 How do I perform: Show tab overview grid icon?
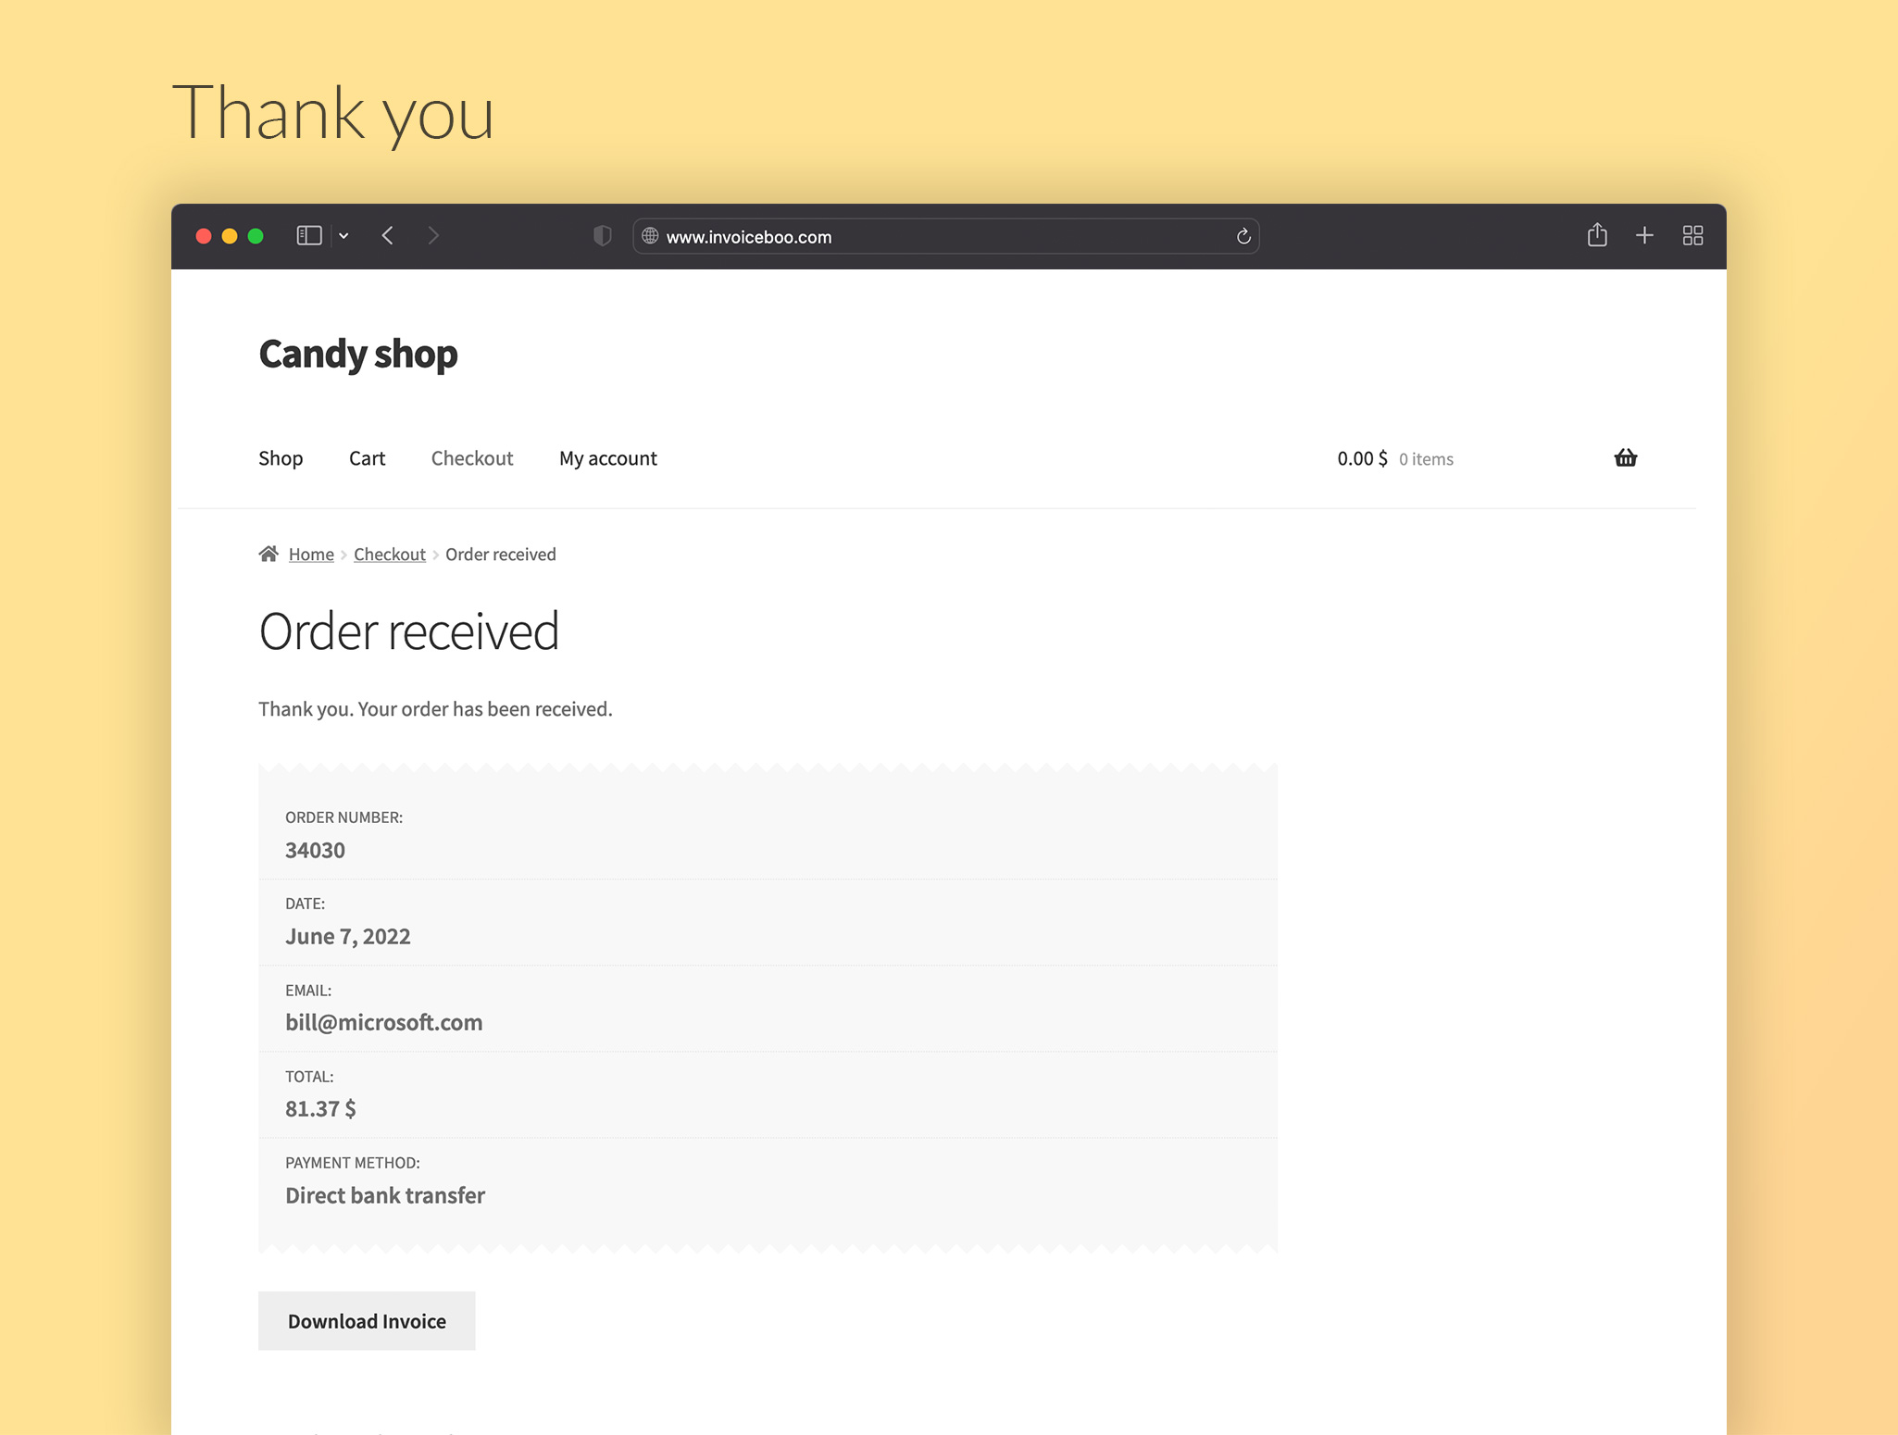pyautogui.click(x=1692, y=236)
